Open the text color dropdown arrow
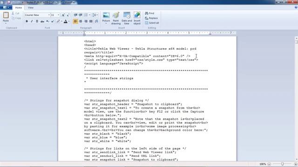 coord(69,21)
